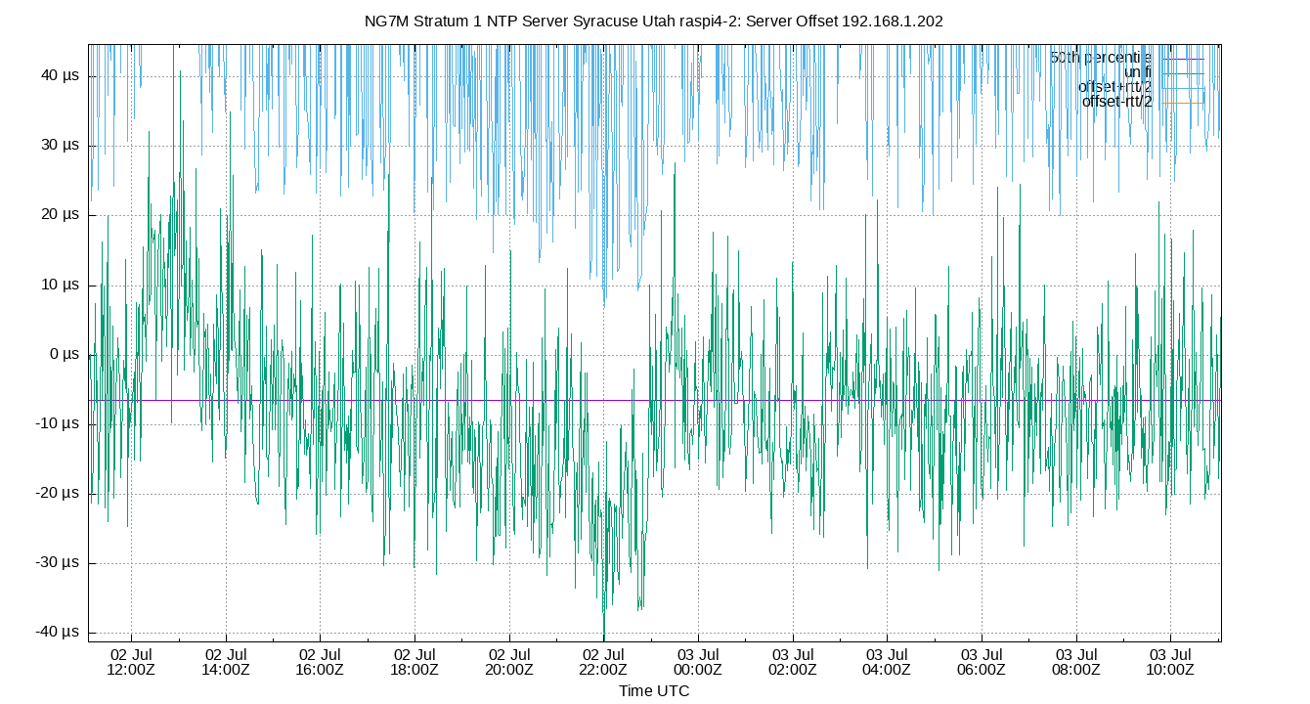Viewport: 1310px width, 704px height.
Task: Click the '03 Jul 04:00Z' x-axis label
Action: 887,662
